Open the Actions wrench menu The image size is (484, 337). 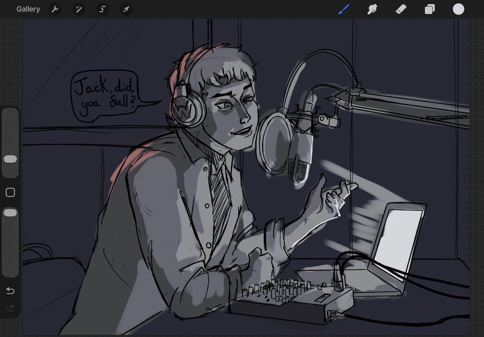(x=55, y=9)
